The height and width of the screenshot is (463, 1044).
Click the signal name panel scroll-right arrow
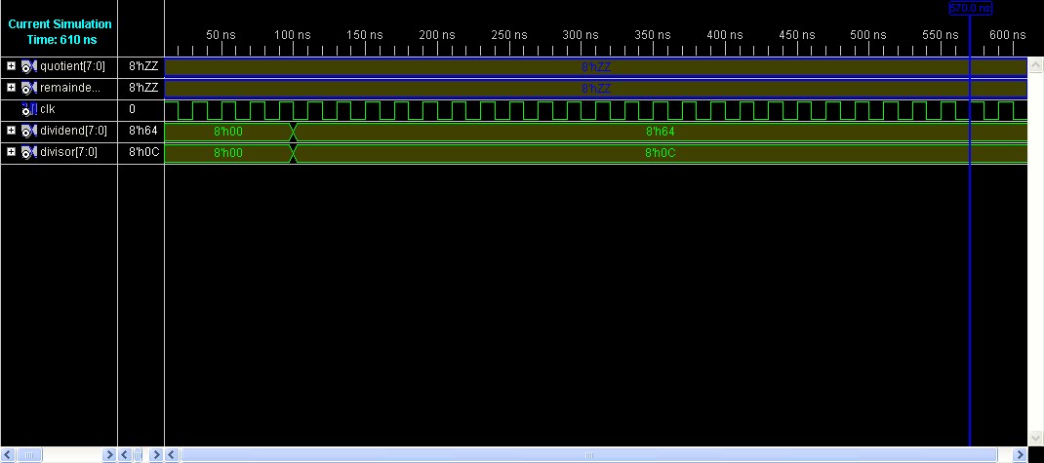tap(108, 455)
